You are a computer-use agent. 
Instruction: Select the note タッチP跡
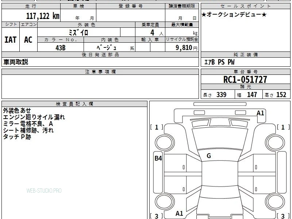(17, 137)
